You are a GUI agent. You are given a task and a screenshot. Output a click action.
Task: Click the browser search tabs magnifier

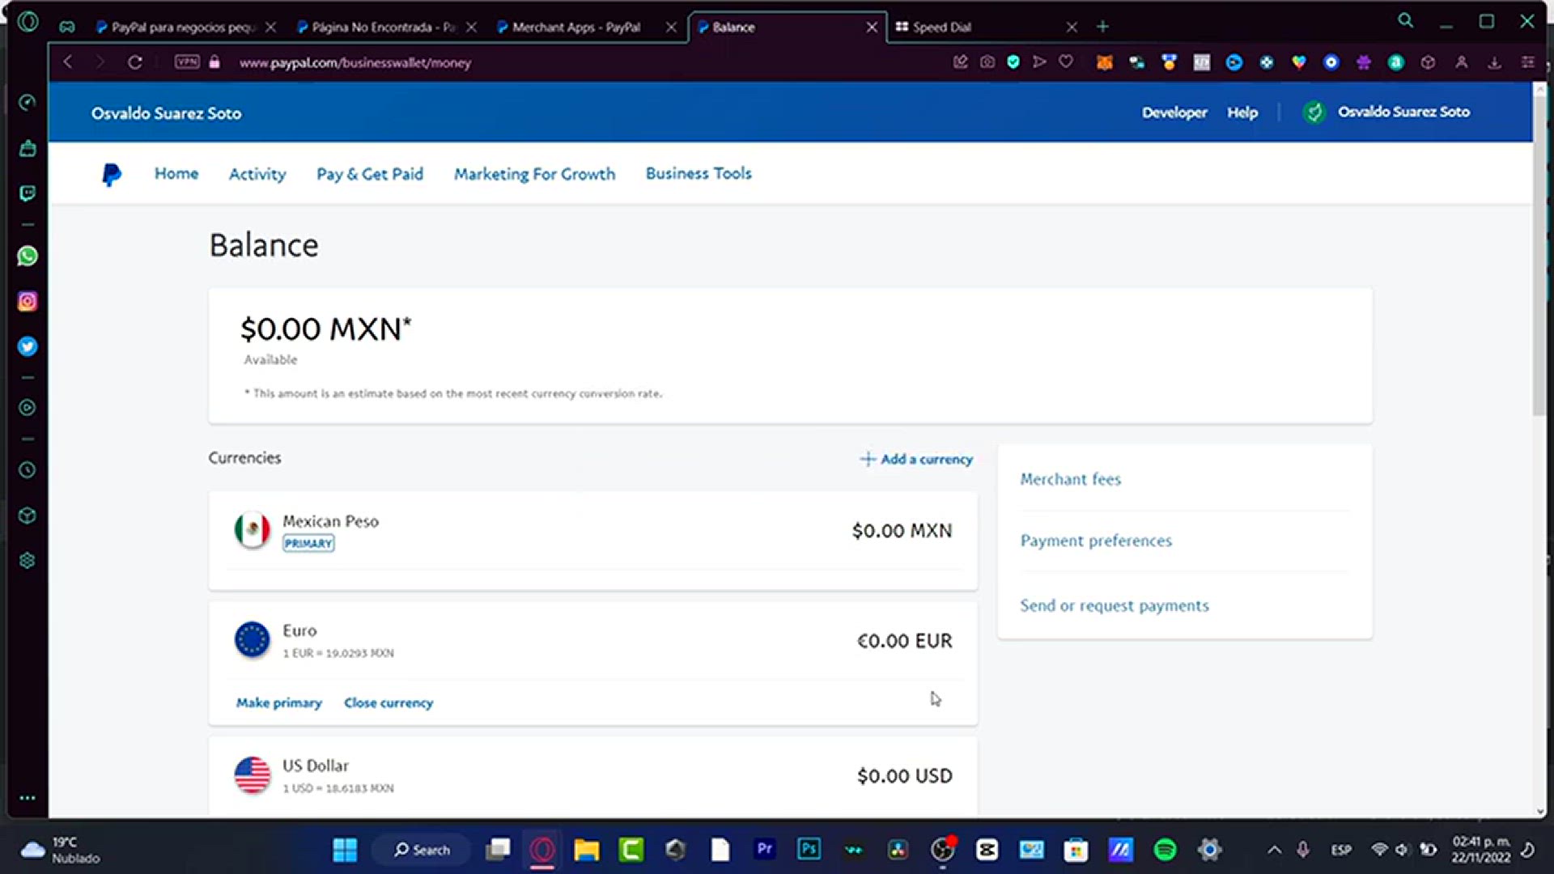[x=1406, y=21]
